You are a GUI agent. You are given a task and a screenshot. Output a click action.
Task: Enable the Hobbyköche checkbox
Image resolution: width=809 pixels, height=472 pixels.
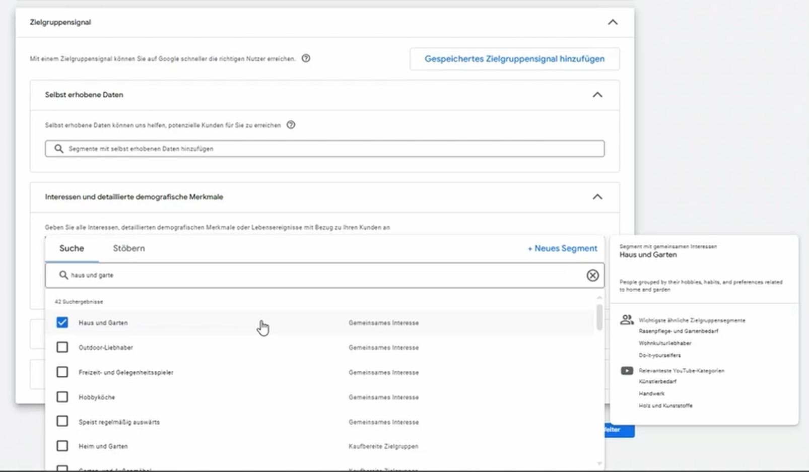[62, 396]
